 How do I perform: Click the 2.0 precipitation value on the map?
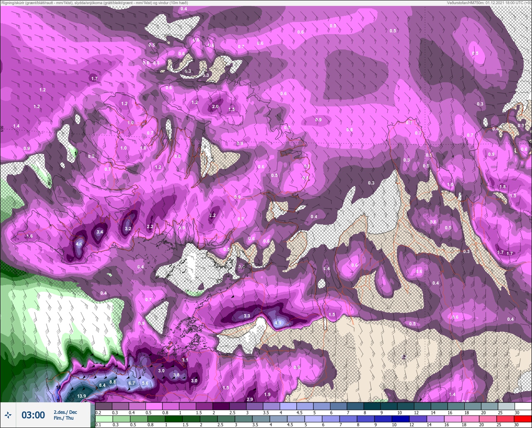pyautogui.click(x=215, y=106)
